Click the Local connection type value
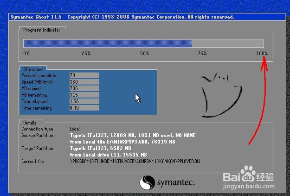 75,129
